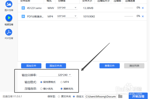Click the view files (查看文件) button
The height and width of the screenshot is (99, 151).
[110, 66]
